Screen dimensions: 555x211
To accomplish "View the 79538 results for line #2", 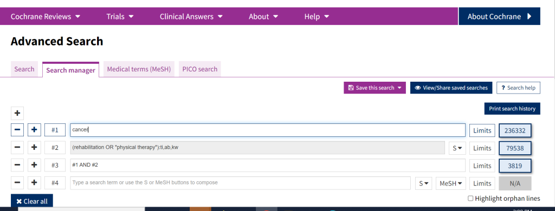I will (x=515, y=148).
